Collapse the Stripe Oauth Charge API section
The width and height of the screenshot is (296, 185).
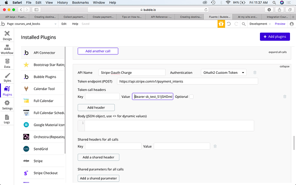coord(284,67)
